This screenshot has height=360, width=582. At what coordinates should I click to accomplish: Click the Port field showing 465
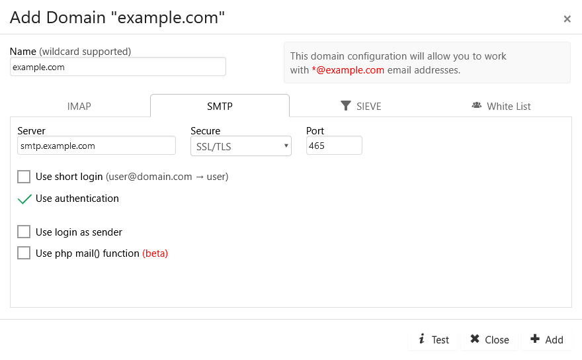pos(334,146)
